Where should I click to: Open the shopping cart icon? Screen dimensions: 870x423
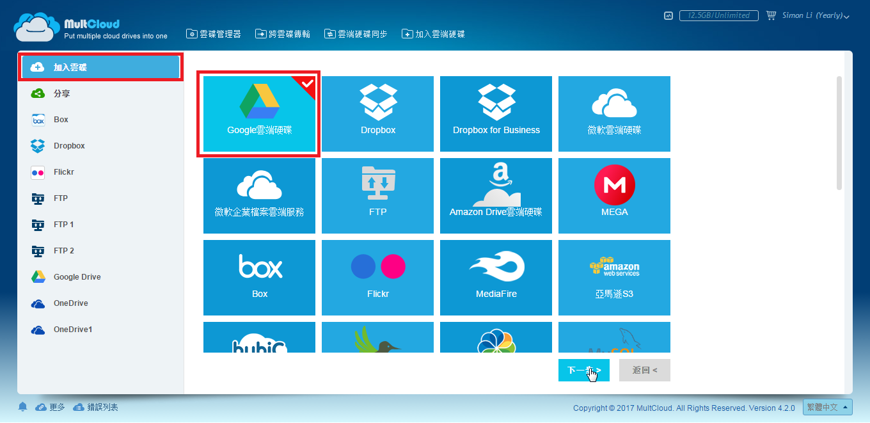(771, 15)
